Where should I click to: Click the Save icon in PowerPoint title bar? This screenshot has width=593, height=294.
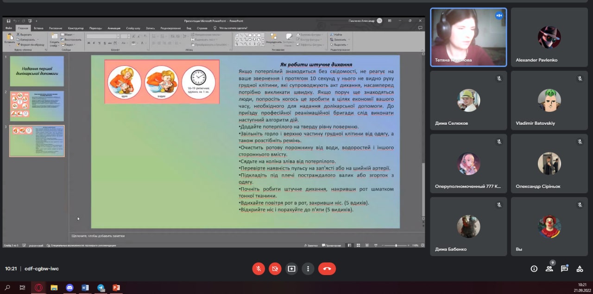click(x=8, y=21)
